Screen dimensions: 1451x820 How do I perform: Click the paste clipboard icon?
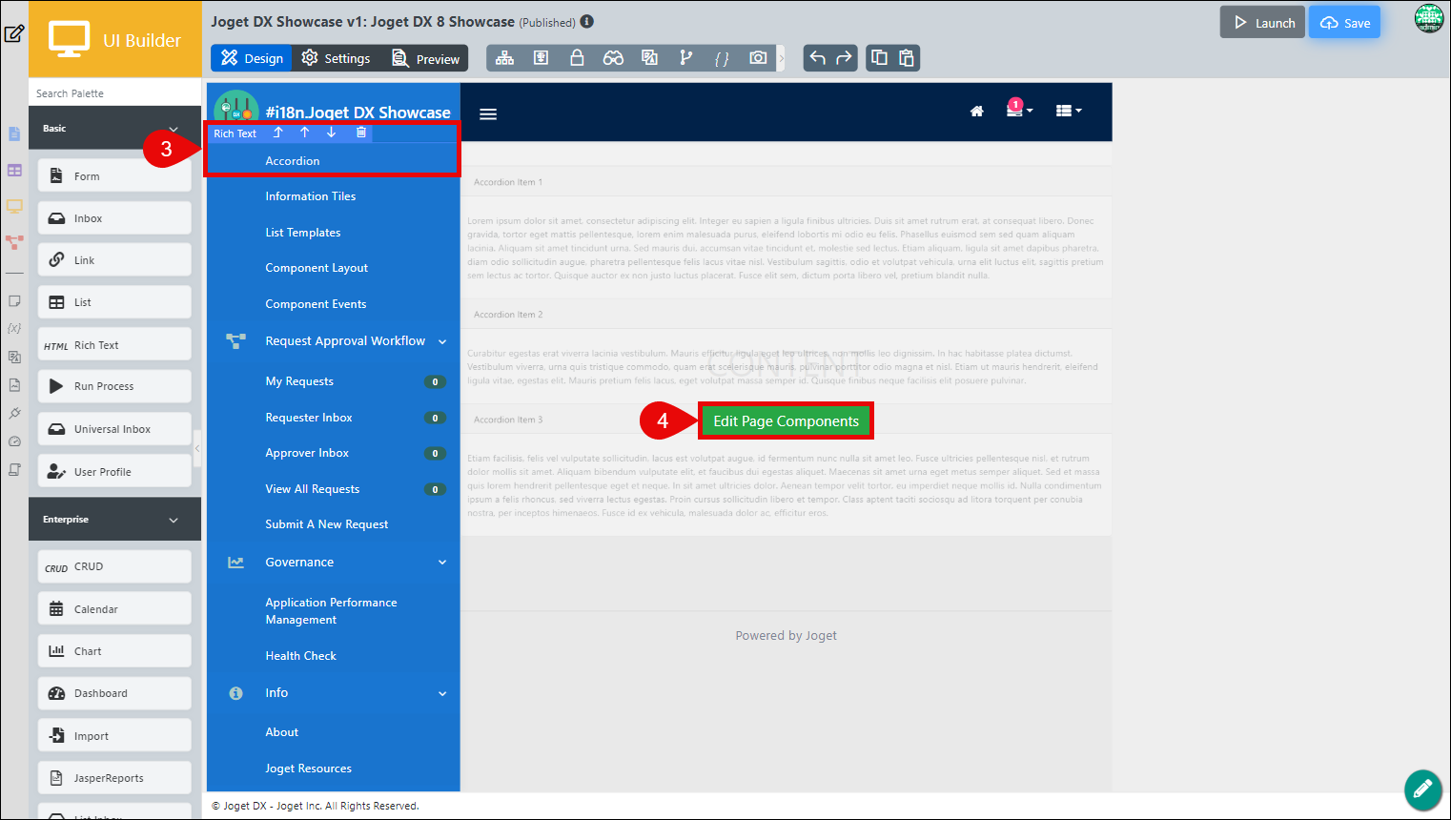(x=907, y=58)
